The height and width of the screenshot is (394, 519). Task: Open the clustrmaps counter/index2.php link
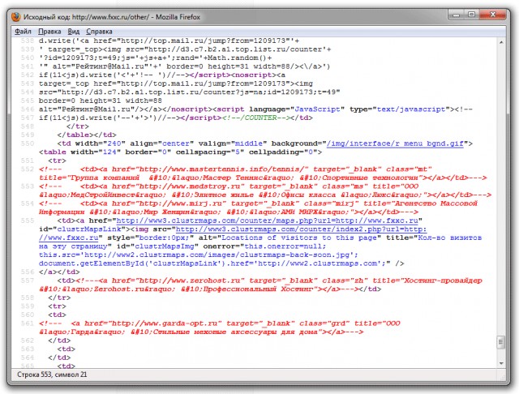point(301,229)
